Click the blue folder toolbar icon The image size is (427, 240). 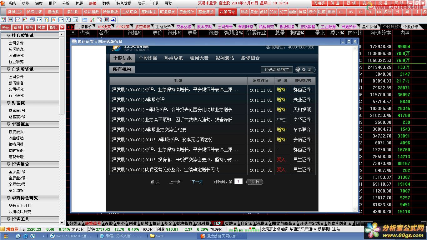pyautogui.click(x=85, y=20)
